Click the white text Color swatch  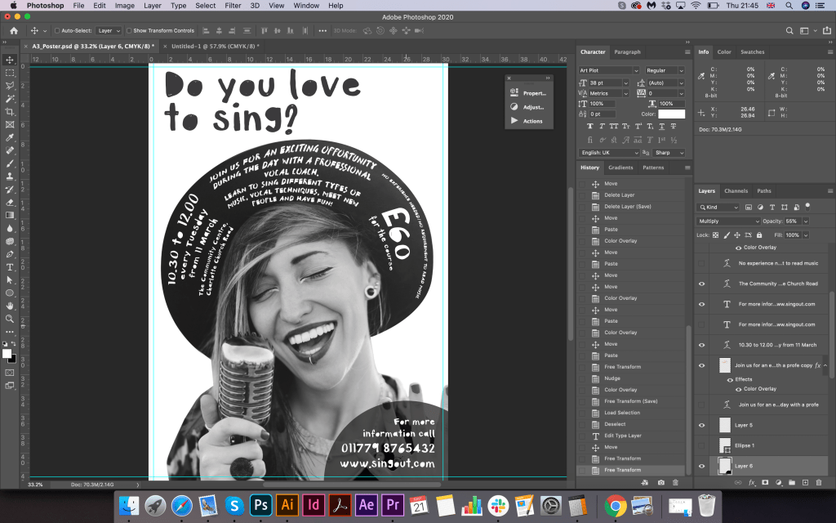(x=672, y=114)
